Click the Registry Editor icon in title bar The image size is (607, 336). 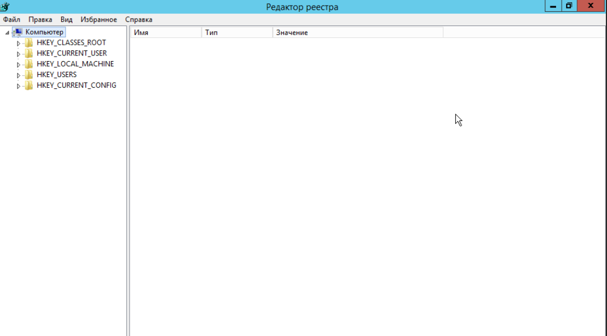click(x=5, y=7)
